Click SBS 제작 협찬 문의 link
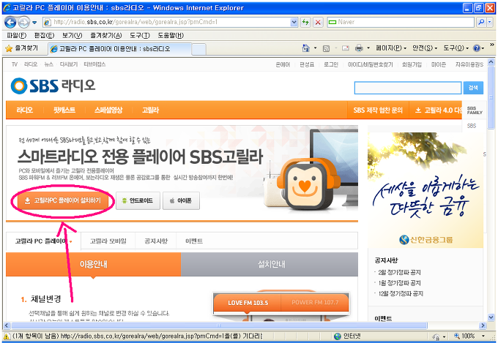 coord(378,110)
